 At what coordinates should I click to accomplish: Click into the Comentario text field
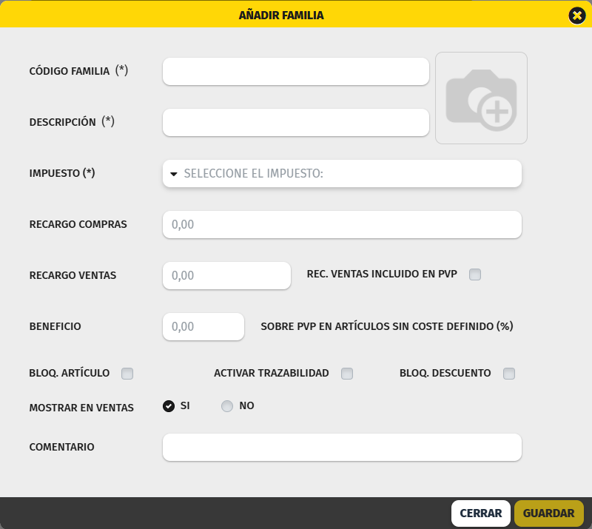[342, 447]
